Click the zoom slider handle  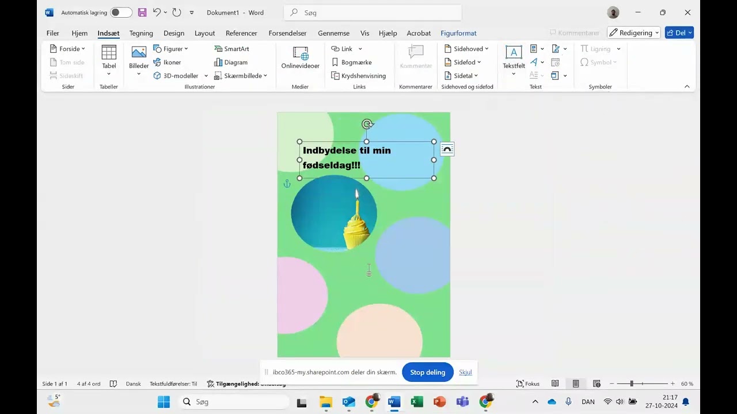click(x=632, y=384)
